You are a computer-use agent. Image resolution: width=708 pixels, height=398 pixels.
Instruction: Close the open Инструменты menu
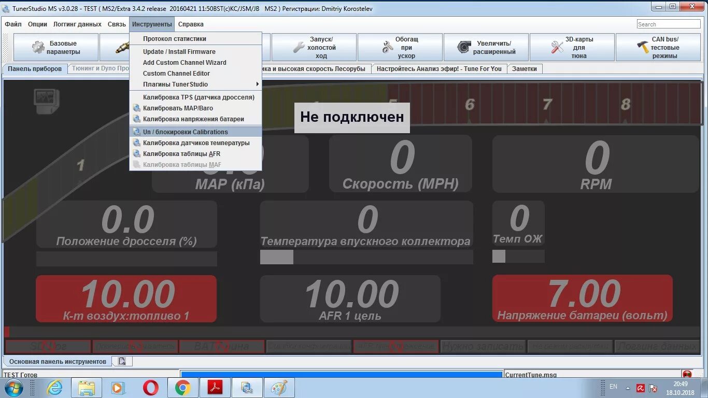(152, 24)
